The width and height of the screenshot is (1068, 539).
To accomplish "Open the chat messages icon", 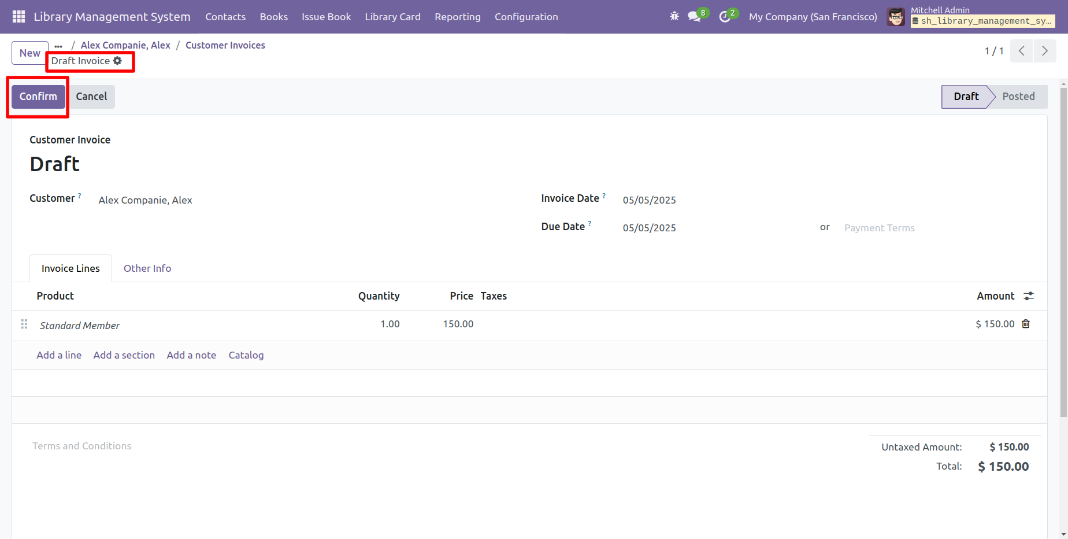I will (x=694, y=17).
